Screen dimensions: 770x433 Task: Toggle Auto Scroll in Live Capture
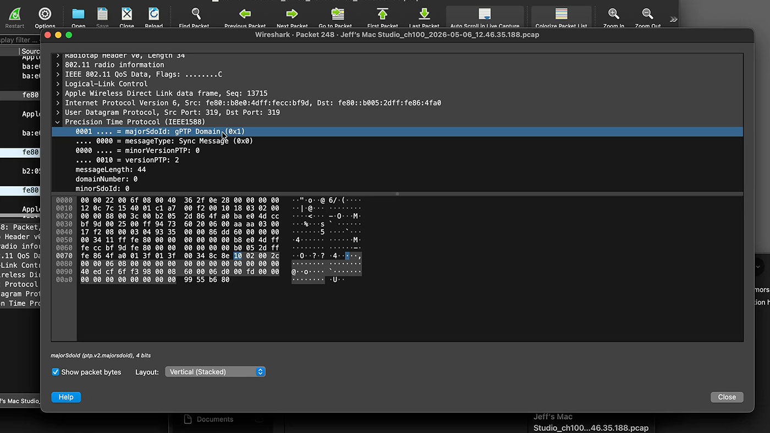(485, 14)
